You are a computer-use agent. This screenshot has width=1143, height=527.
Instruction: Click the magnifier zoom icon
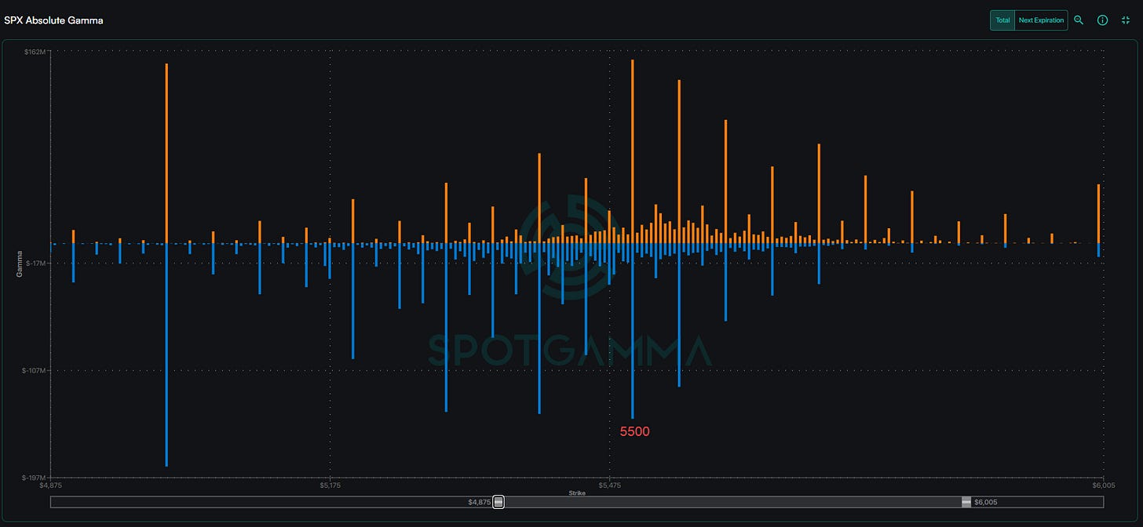(x=1079, y=20)
